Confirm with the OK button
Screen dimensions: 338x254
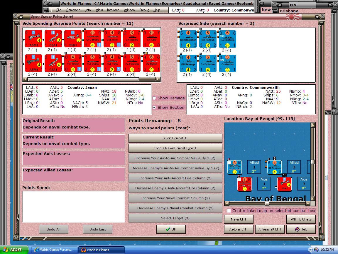tap(171, 229)
